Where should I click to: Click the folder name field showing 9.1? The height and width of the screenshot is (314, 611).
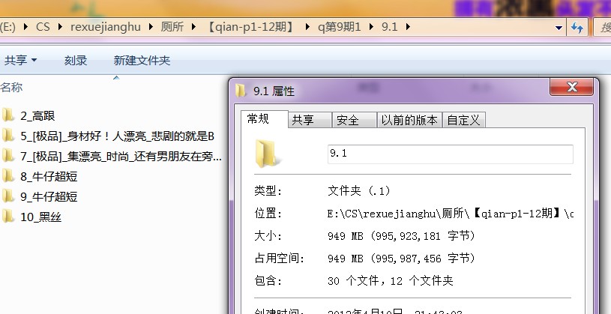tap(450, 154)
